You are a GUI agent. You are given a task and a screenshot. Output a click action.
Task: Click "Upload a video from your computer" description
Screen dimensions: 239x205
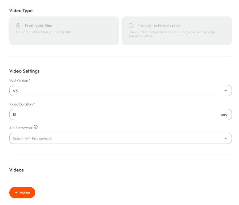coord(44,32)
